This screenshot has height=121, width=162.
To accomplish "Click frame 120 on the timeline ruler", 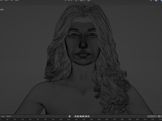I will (x=76, y=120).
